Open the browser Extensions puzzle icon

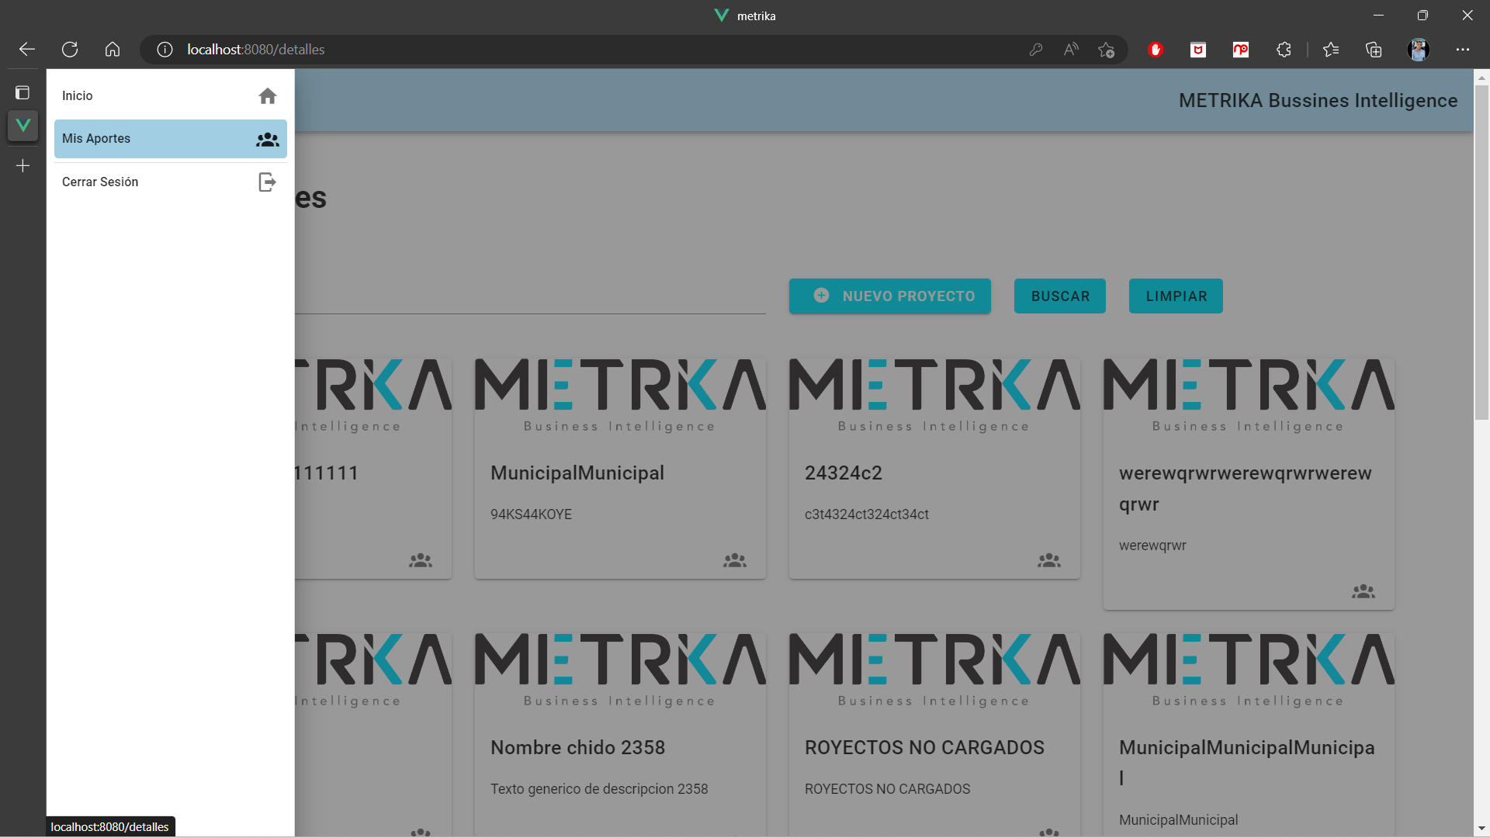[x=1284, y=49]
